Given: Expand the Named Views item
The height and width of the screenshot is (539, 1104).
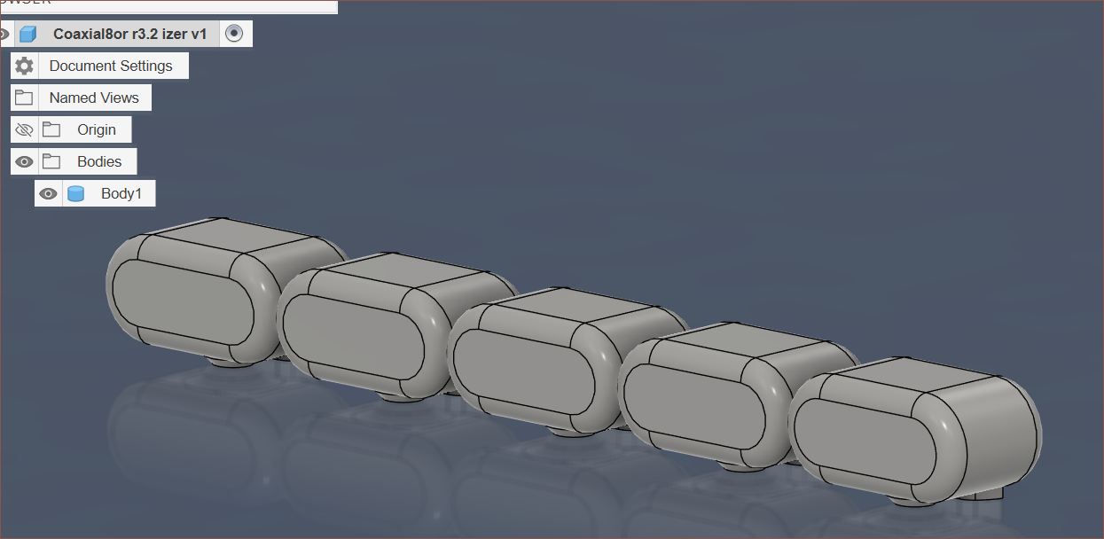Looking at the screenshot, I should (94, 98).
